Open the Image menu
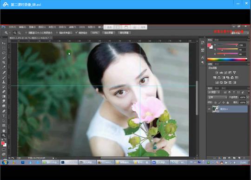This screenshot has width=251, height=180. pos(32,27)
